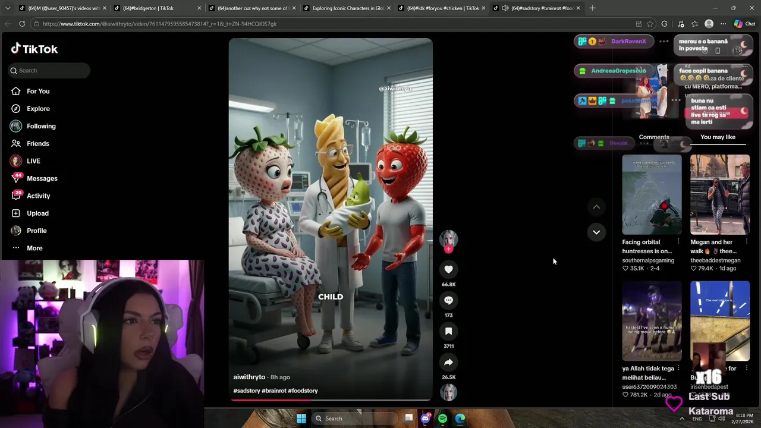Click the address bar URL
The image size is (761, 428).
click(159, 24)
